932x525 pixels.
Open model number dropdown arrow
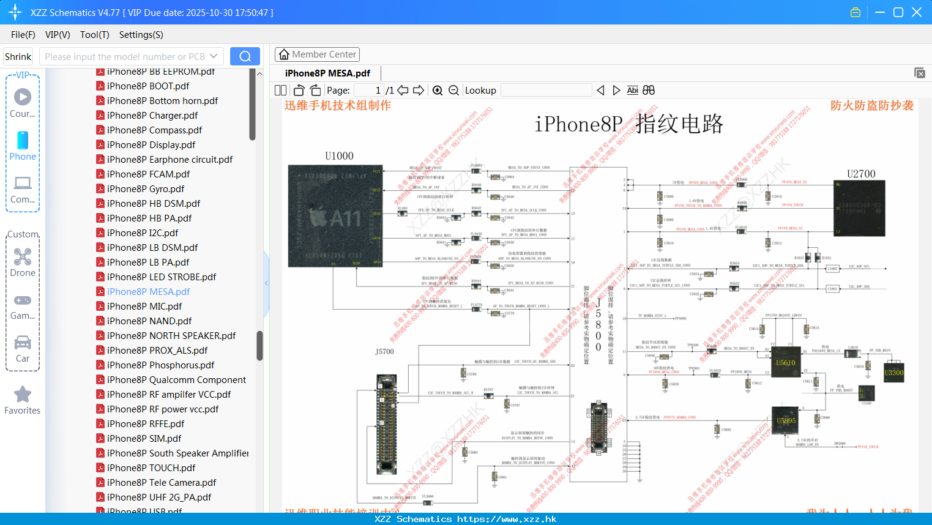214,56
